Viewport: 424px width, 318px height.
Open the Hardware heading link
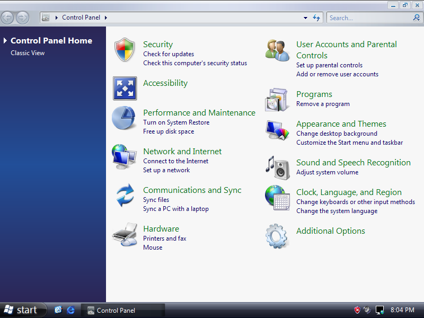[x=161, y=229]
